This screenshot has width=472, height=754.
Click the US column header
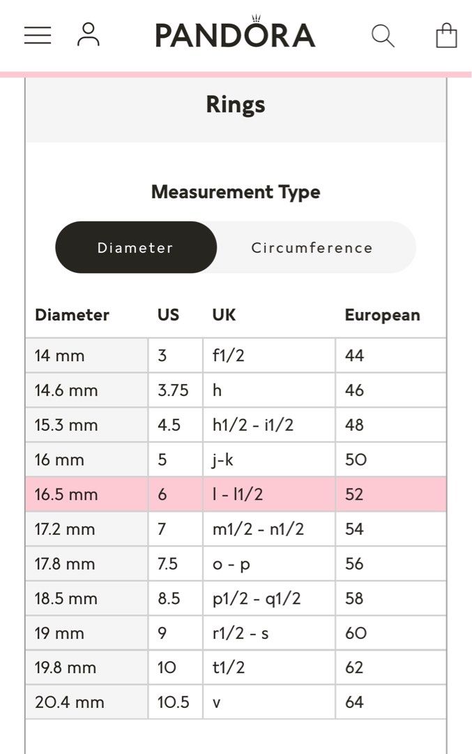pyautogui.click(x=168, y=315)
